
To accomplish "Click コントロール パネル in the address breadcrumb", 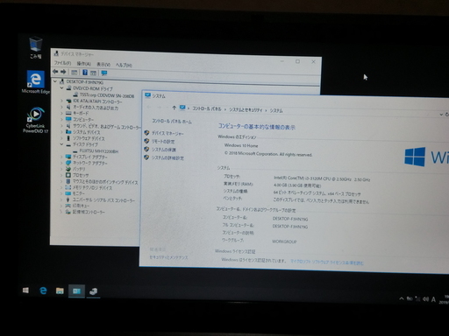I will point(207,108).
